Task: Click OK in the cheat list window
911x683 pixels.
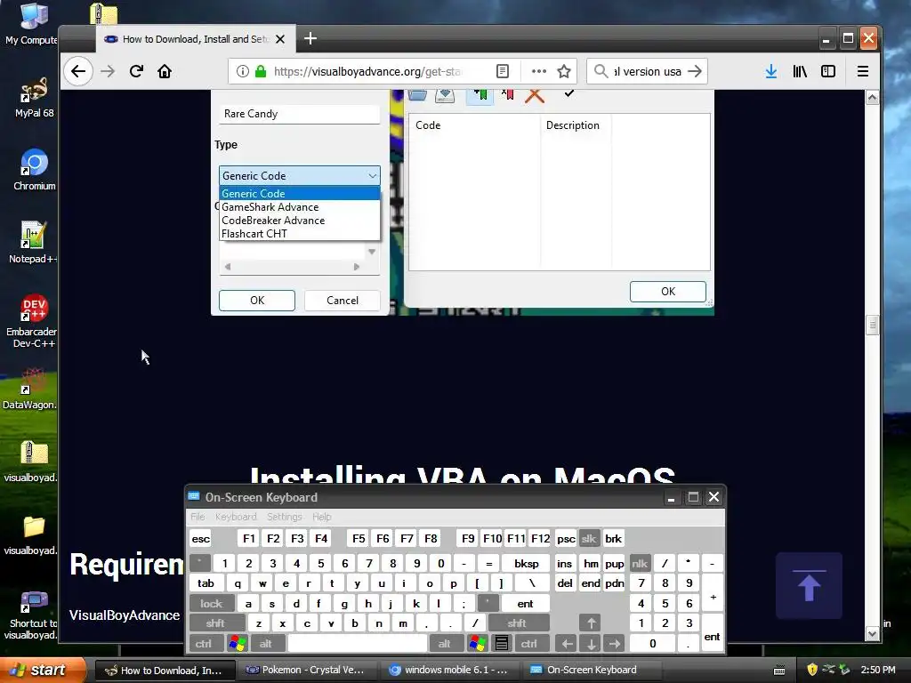Action: tap(668, 292)
